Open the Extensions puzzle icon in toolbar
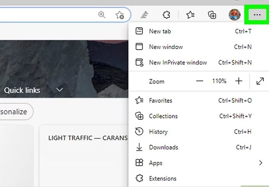Viewport: 269px width, 187px height. (x=166, y=15)
